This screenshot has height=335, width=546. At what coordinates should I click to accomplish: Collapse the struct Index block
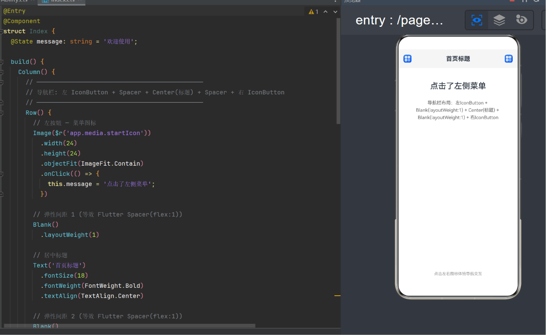tap(1, 31)
